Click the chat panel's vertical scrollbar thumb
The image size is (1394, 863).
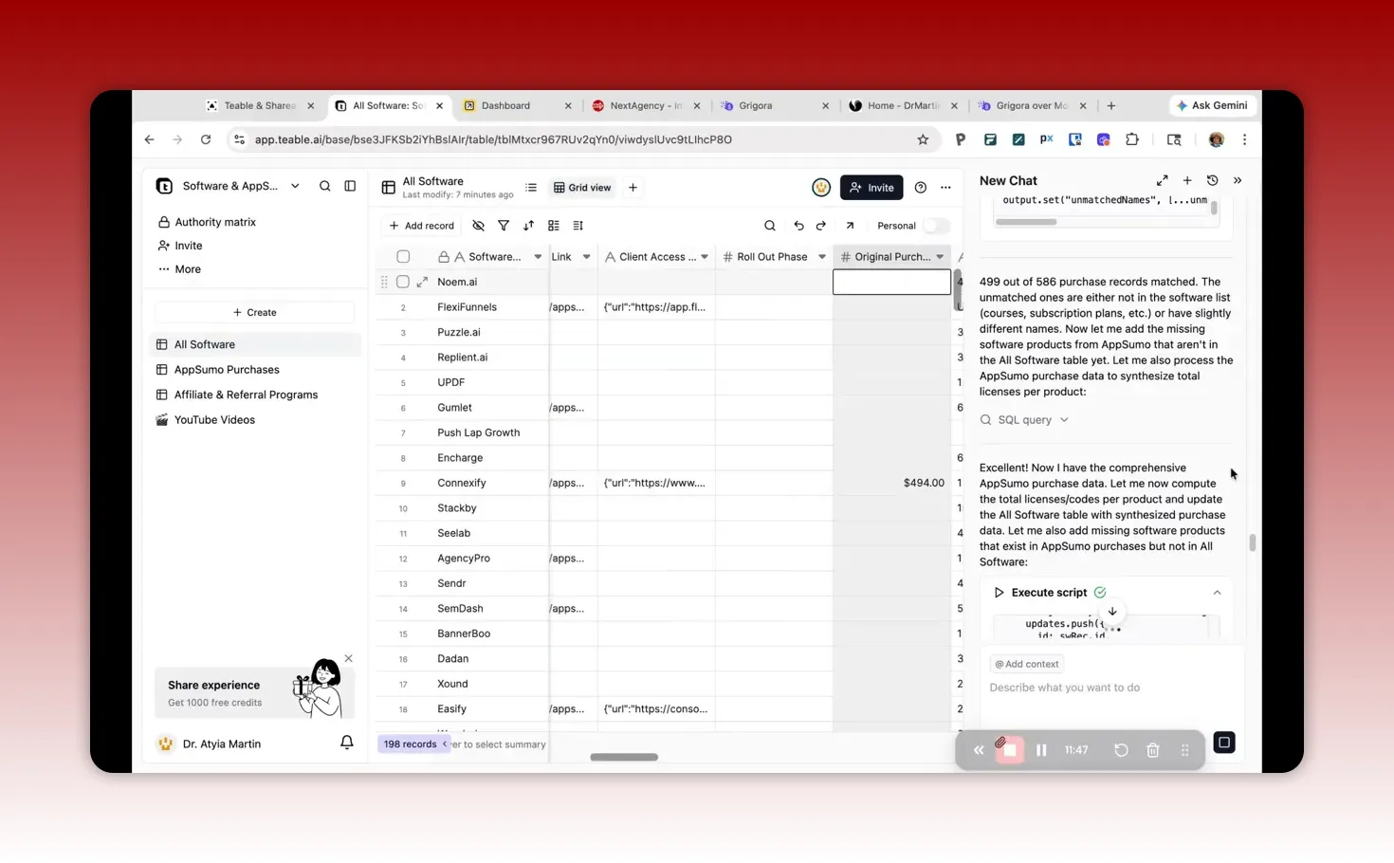click(1252, 542)
